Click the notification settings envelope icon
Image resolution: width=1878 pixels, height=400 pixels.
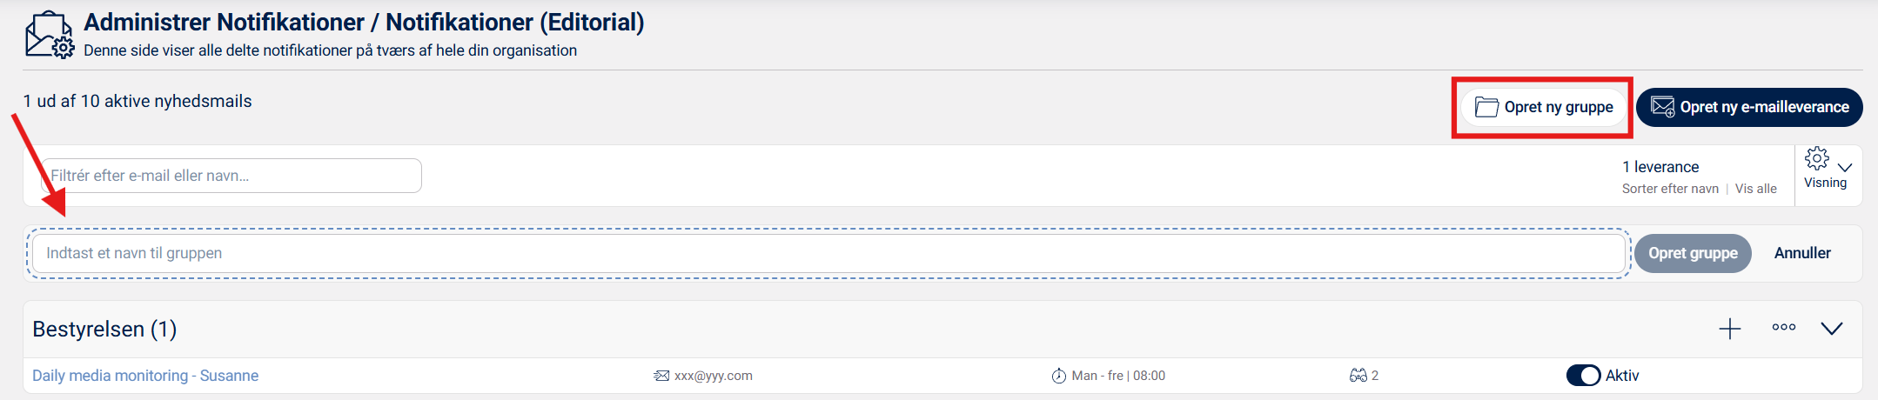(49, 36)
